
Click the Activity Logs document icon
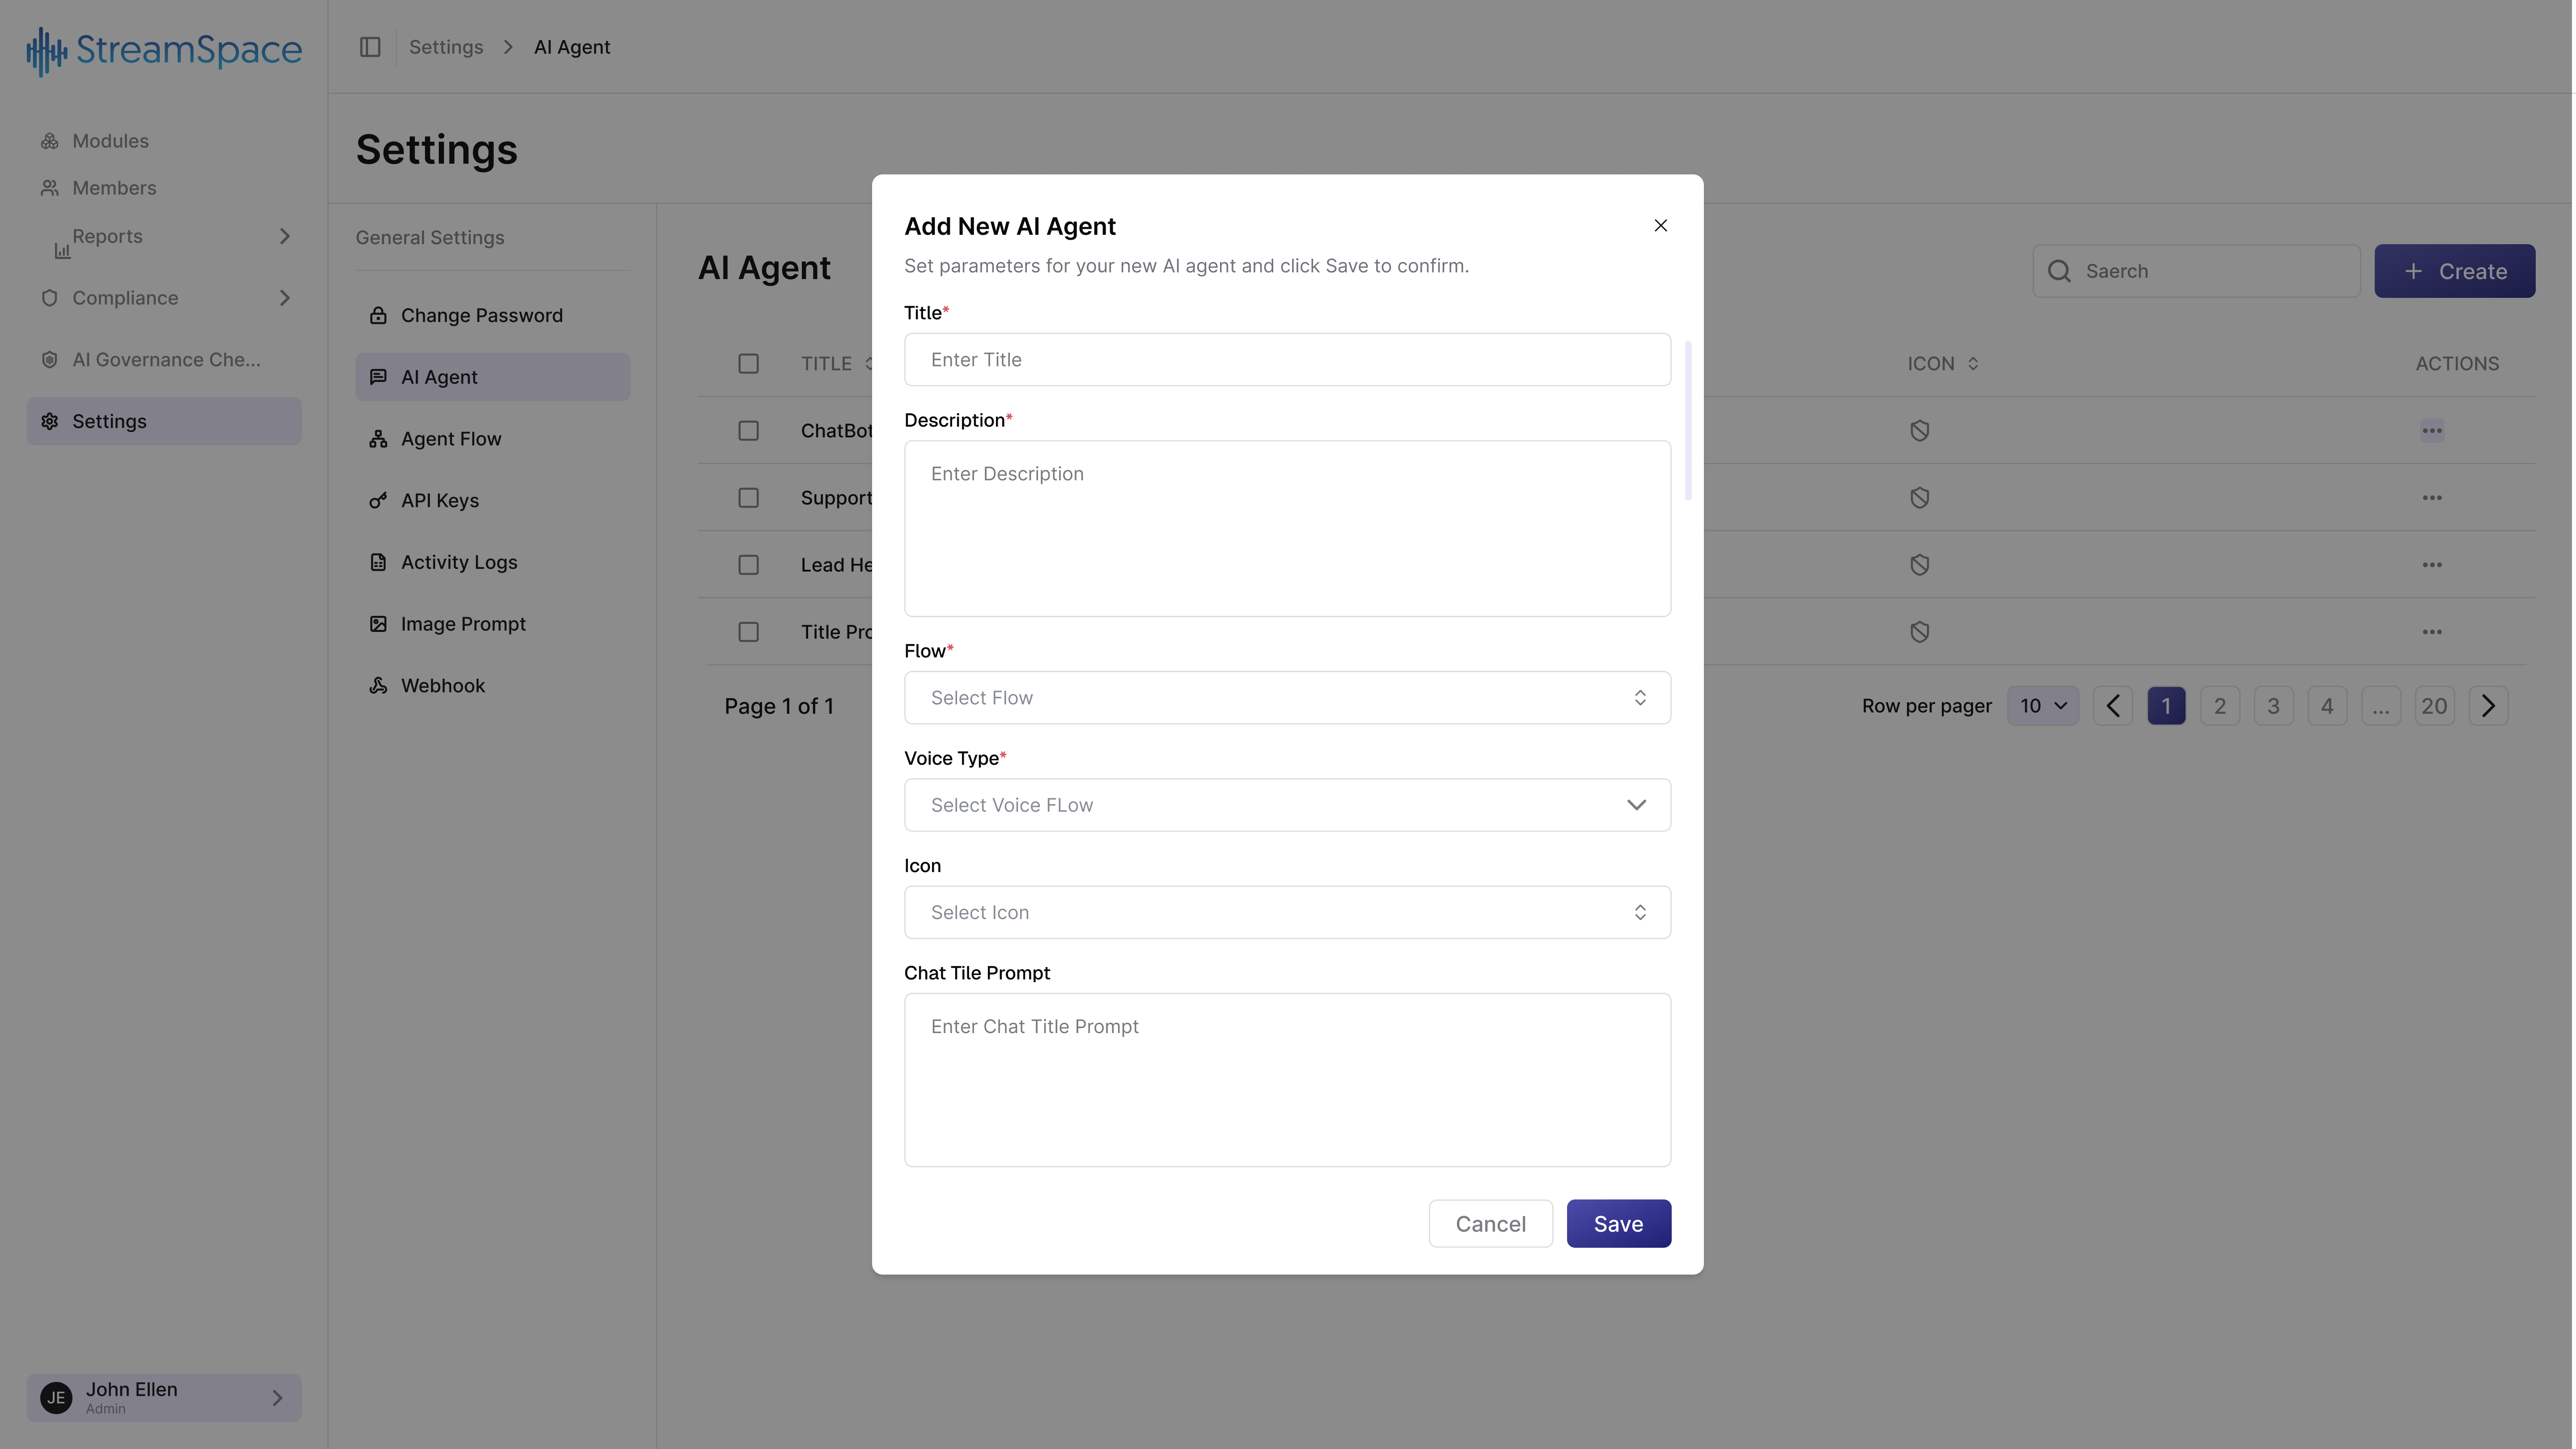point(378,562)
